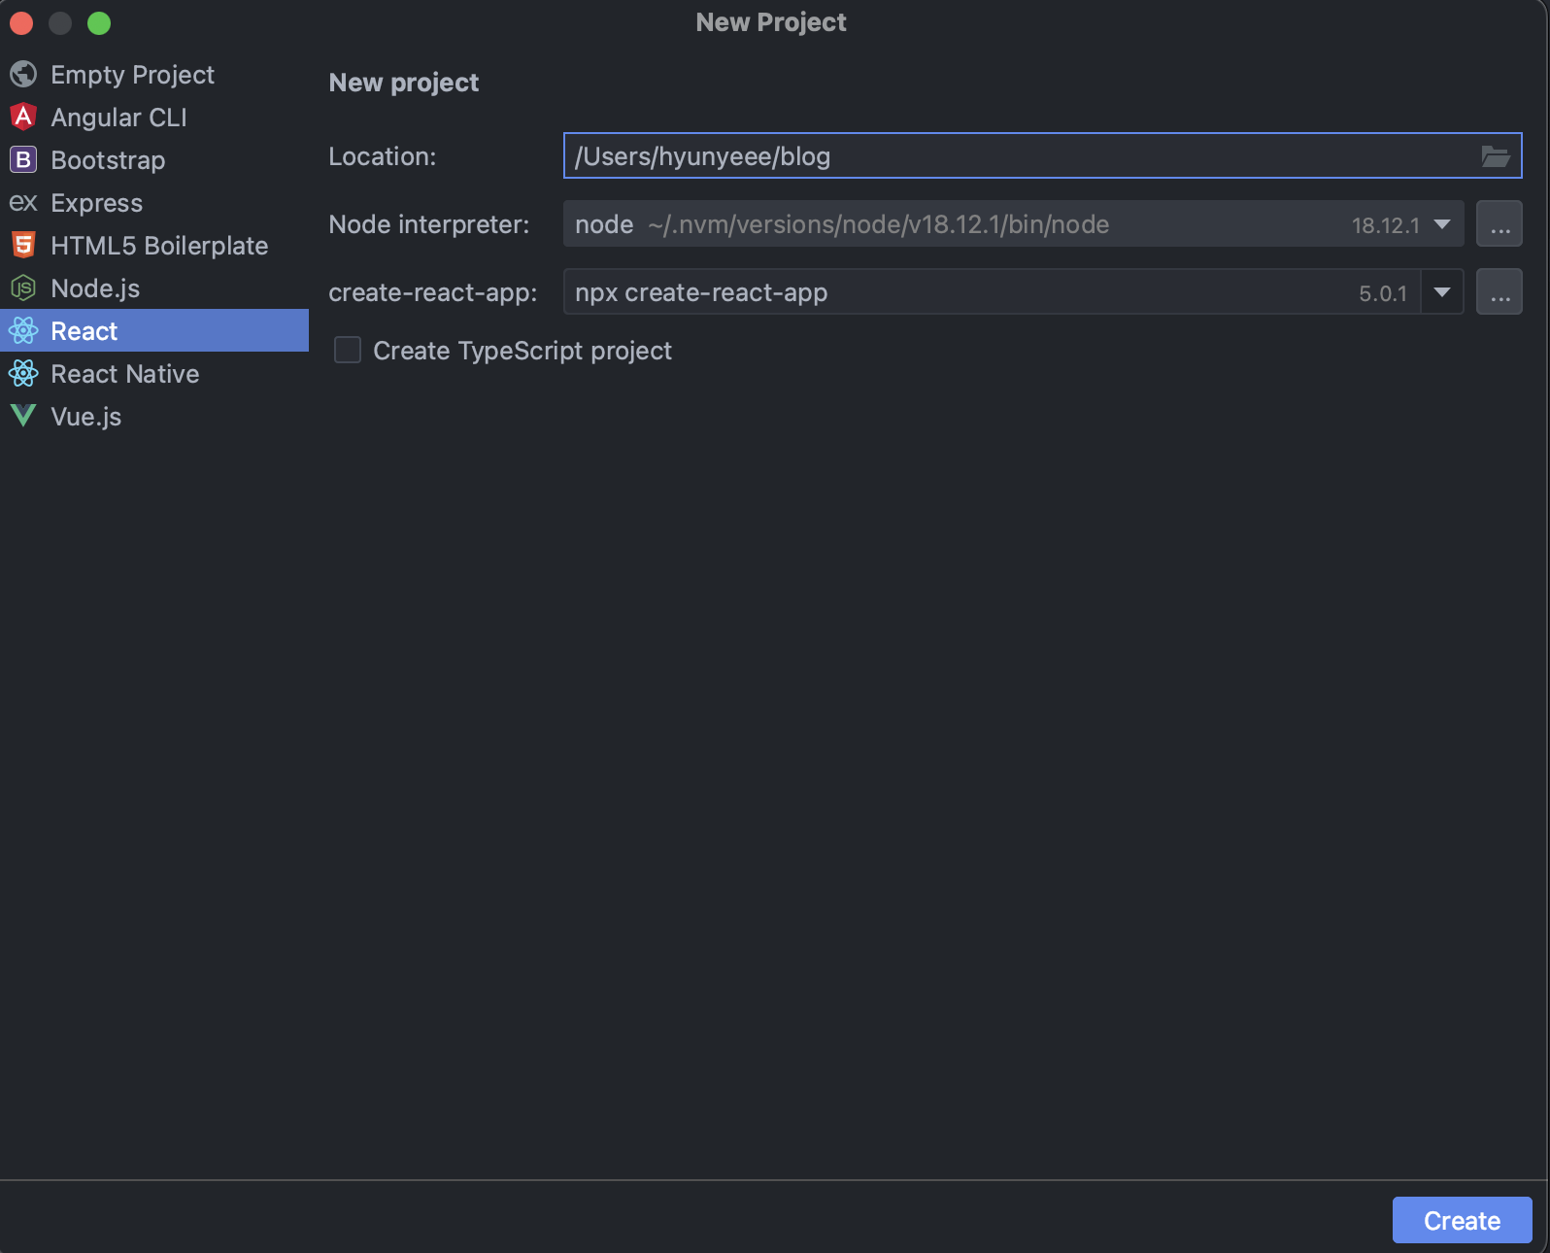Choose Empty Project generator
The width and height of the screenshot is (1550, 1253).
[x=154, y=75]
